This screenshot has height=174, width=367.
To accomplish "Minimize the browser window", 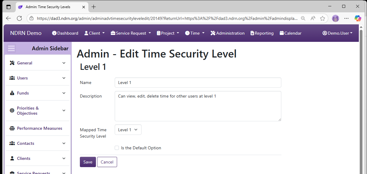I will point(330,6).
